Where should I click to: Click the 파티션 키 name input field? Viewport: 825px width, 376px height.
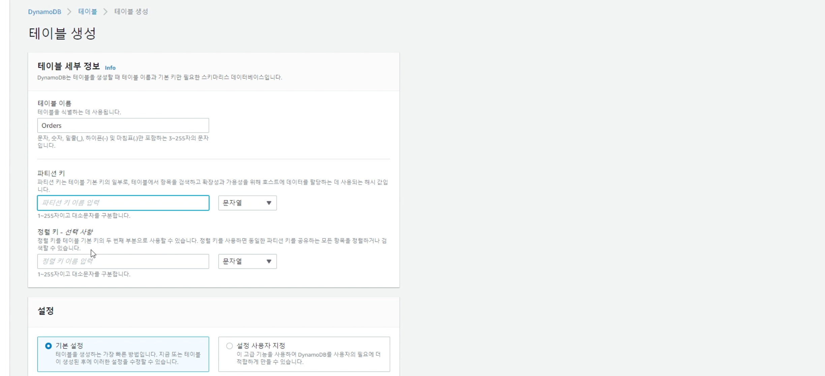(123, 203)
